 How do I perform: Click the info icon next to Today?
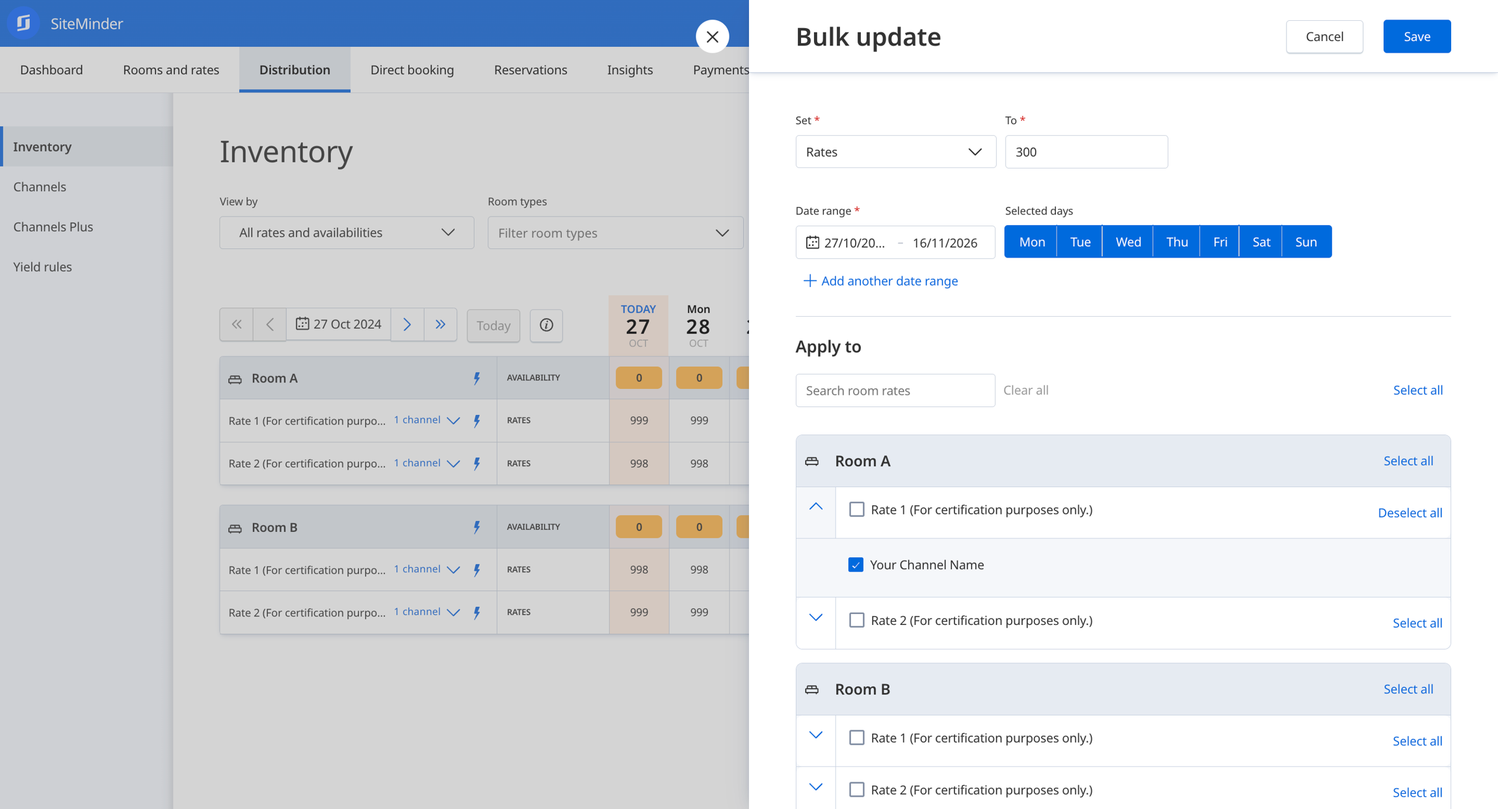546,325
